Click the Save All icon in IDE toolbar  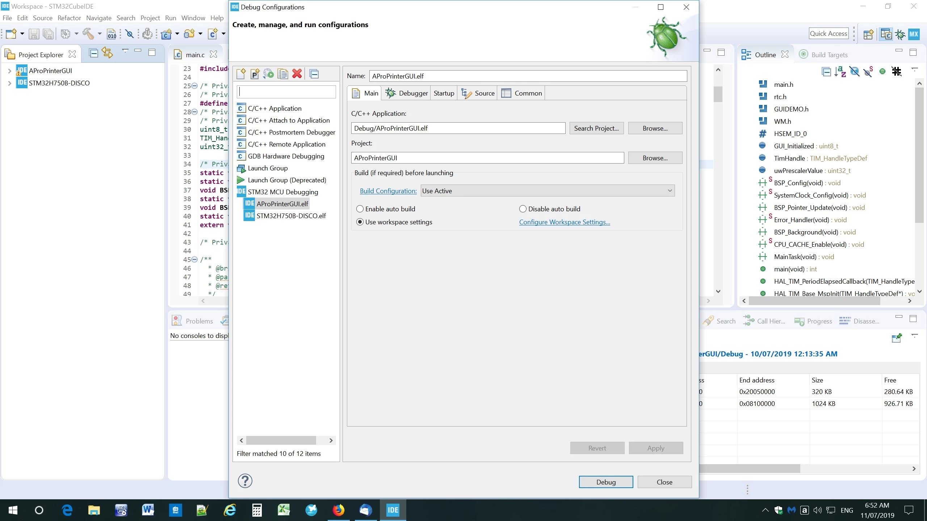click(x=48, y=34)
